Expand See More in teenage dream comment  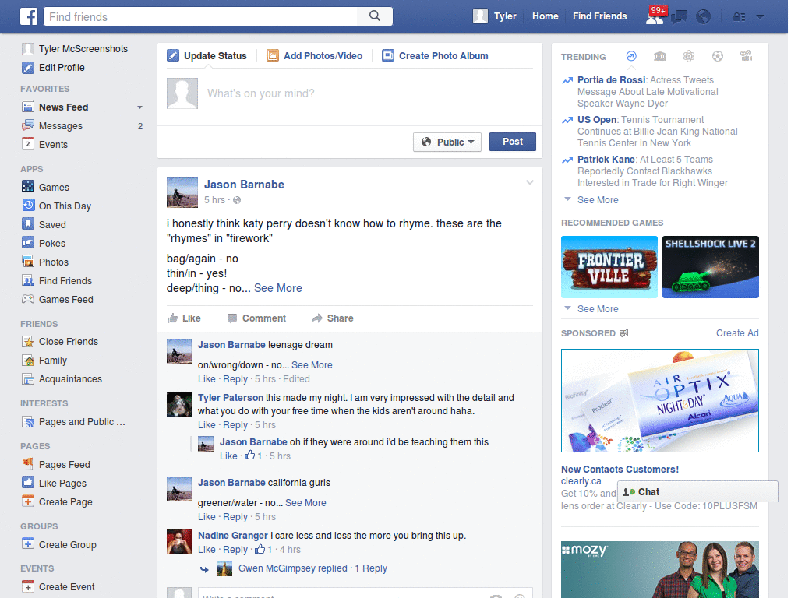[312, 365]
